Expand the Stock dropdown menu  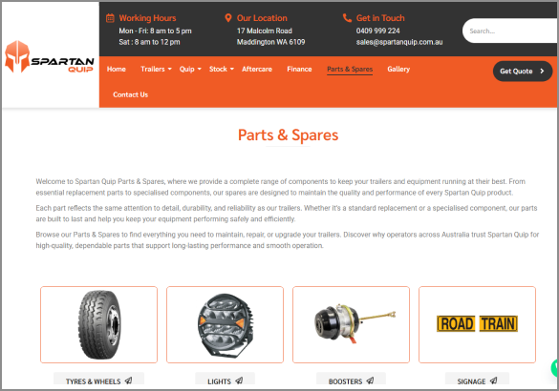coord(222,69)
